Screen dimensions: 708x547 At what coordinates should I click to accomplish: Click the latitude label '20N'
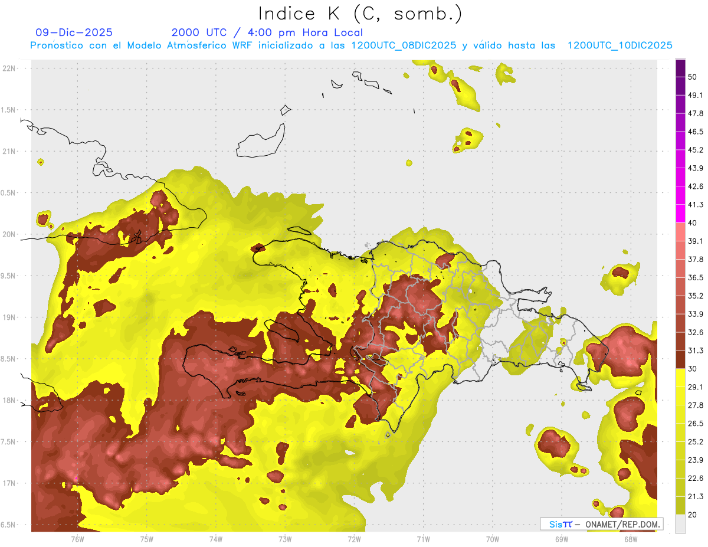[x=9, y=235]
